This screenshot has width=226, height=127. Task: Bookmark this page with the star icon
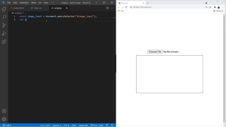[210, 7]
